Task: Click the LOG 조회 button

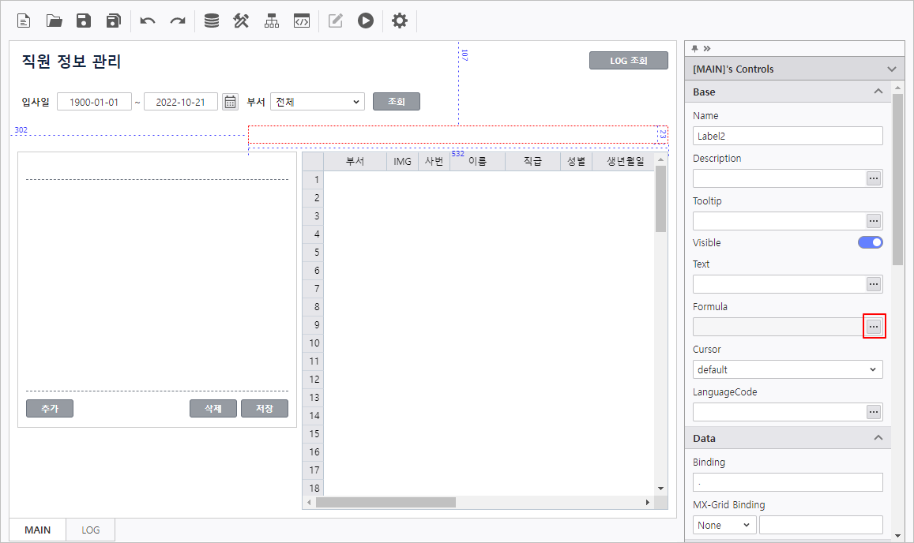Action: point(628,61)
